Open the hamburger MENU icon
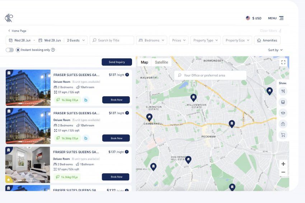305x203 pixels. click(281, 18)
